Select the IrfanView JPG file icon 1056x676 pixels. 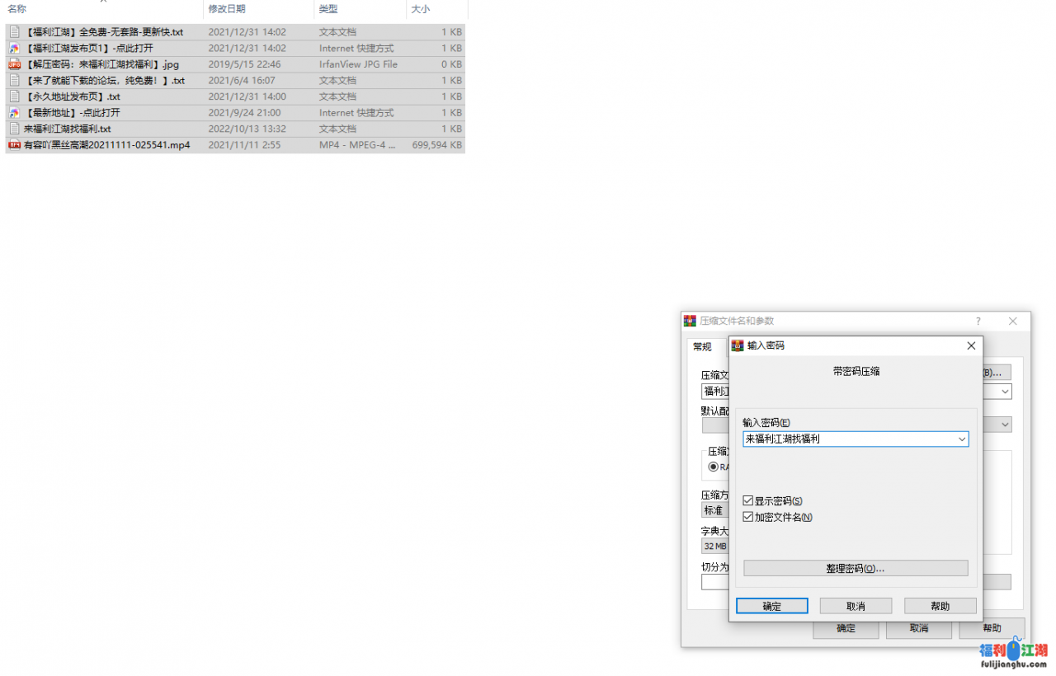click(14, 64)
